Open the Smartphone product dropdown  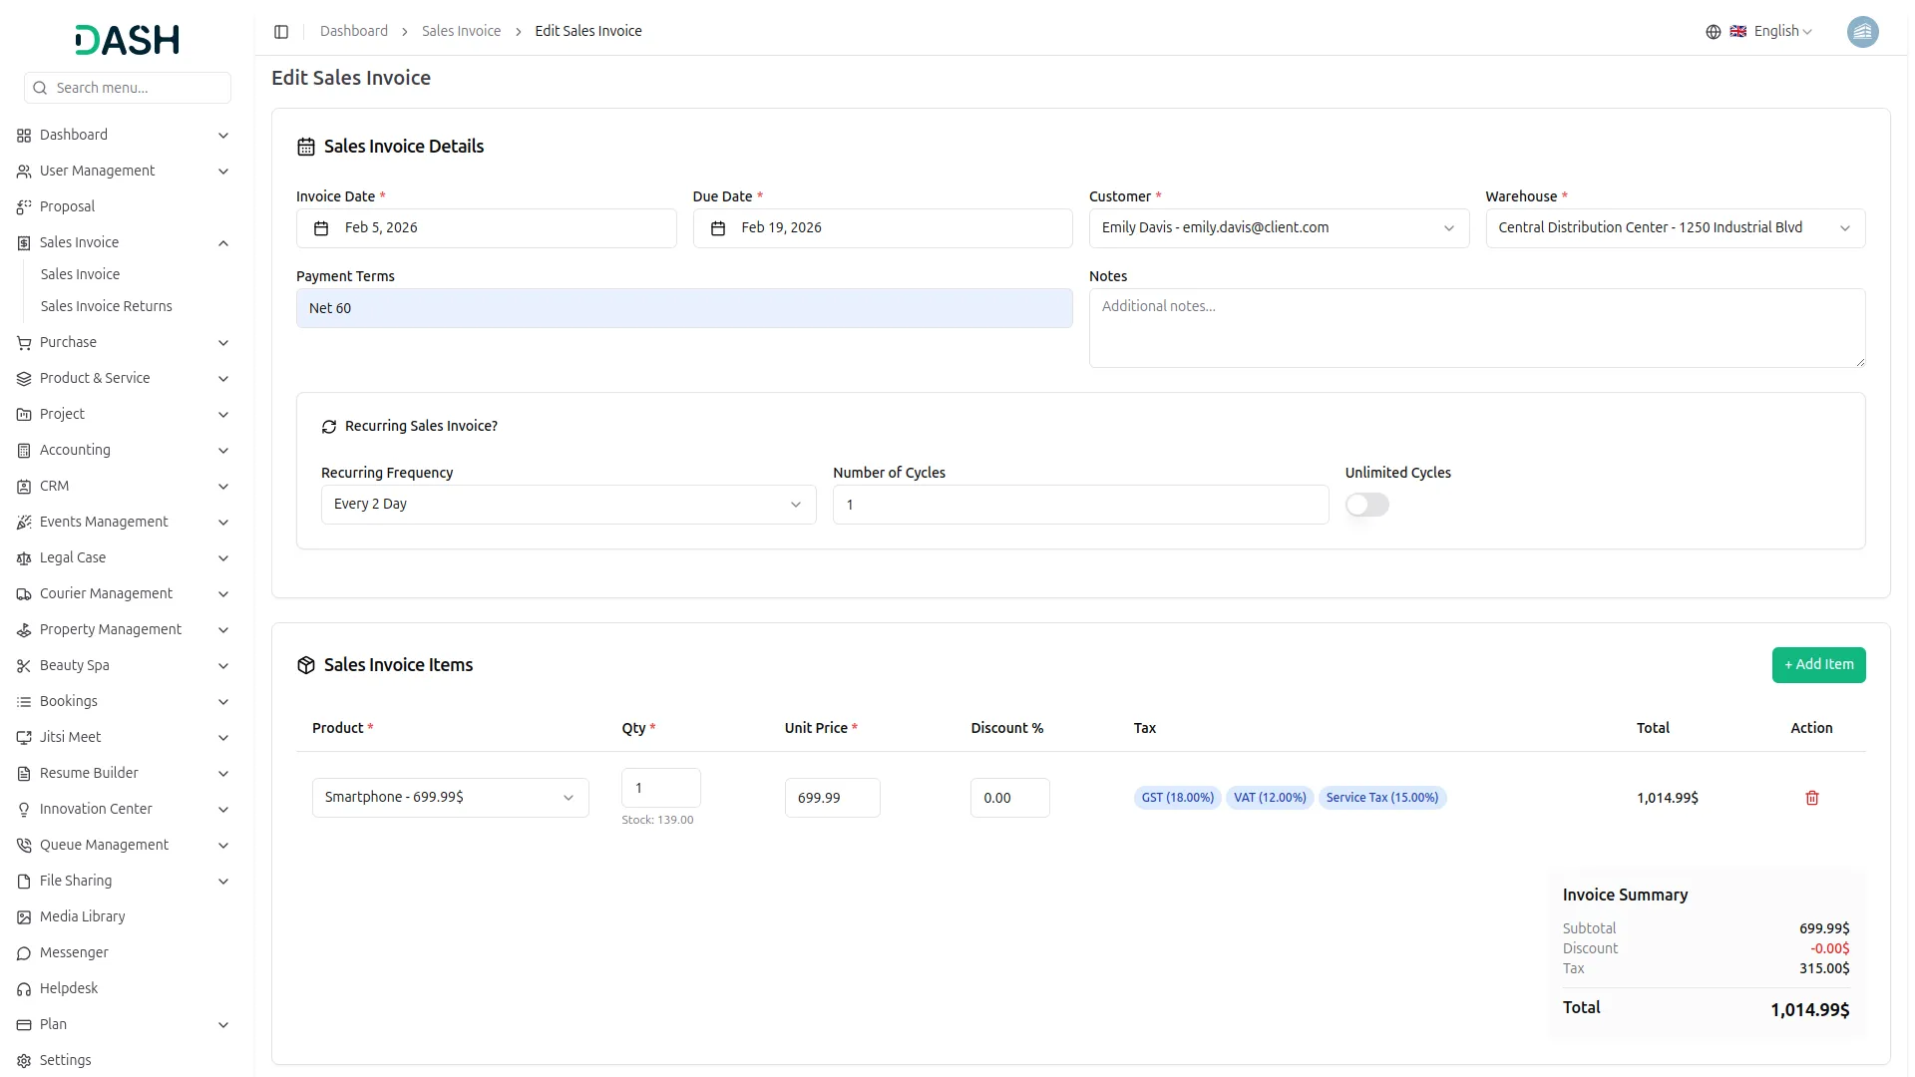[450, 798]
